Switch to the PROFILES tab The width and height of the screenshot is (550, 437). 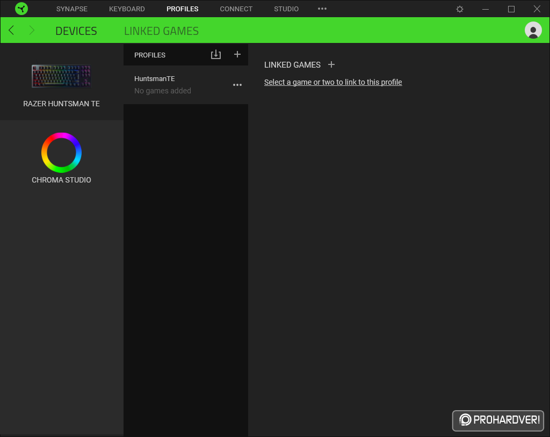coord(183,9)
